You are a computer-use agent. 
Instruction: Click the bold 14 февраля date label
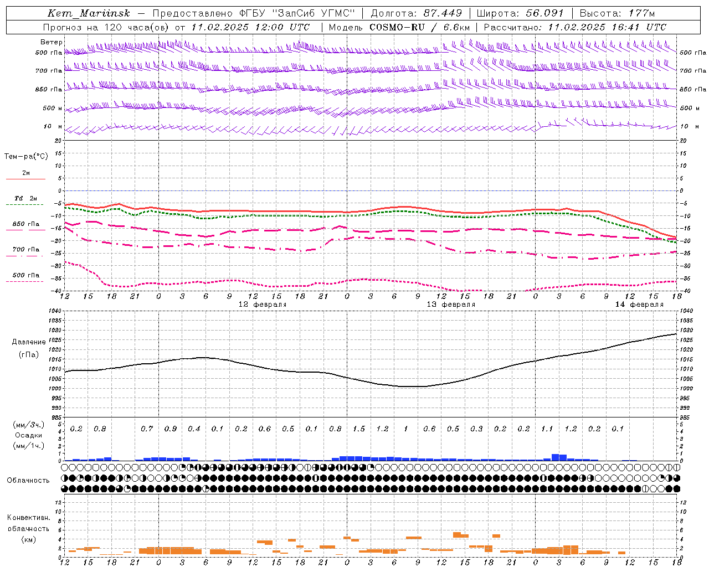coord(639,305)
